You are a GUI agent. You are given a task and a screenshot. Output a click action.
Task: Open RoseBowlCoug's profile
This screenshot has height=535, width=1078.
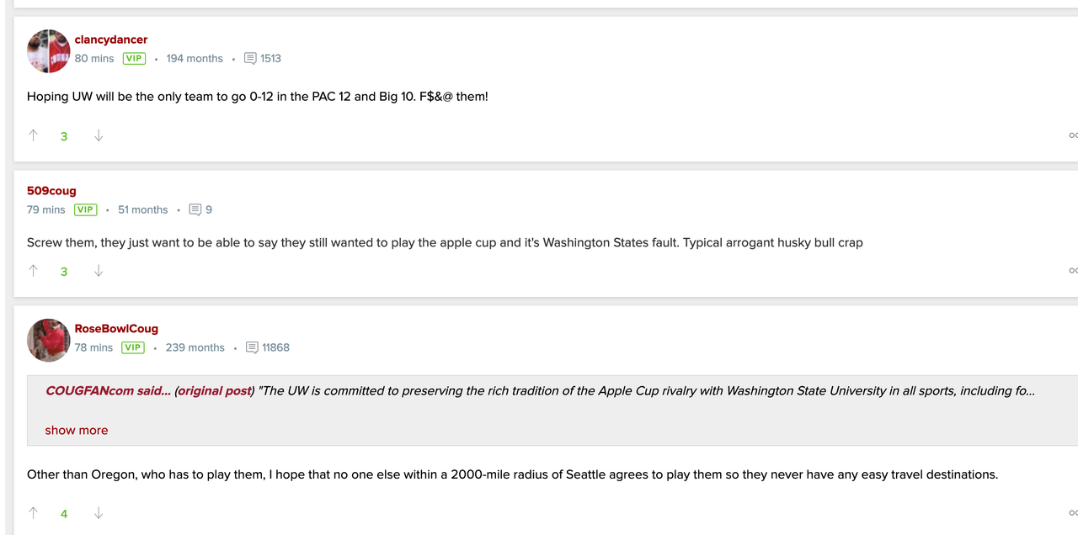(116, 328)
